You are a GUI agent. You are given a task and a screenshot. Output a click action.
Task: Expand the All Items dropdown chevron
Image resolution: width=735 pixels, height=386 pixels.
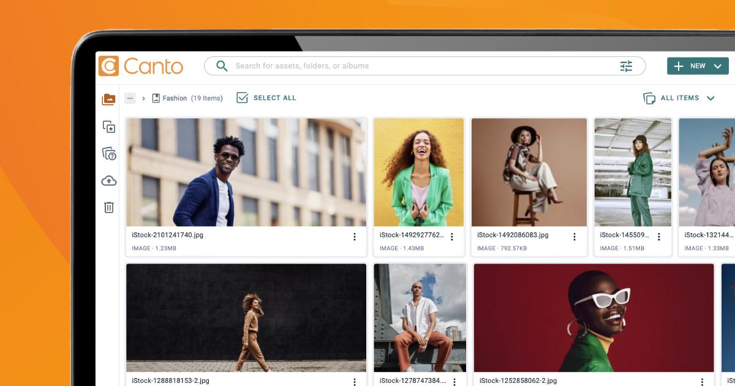pos(710,98)
